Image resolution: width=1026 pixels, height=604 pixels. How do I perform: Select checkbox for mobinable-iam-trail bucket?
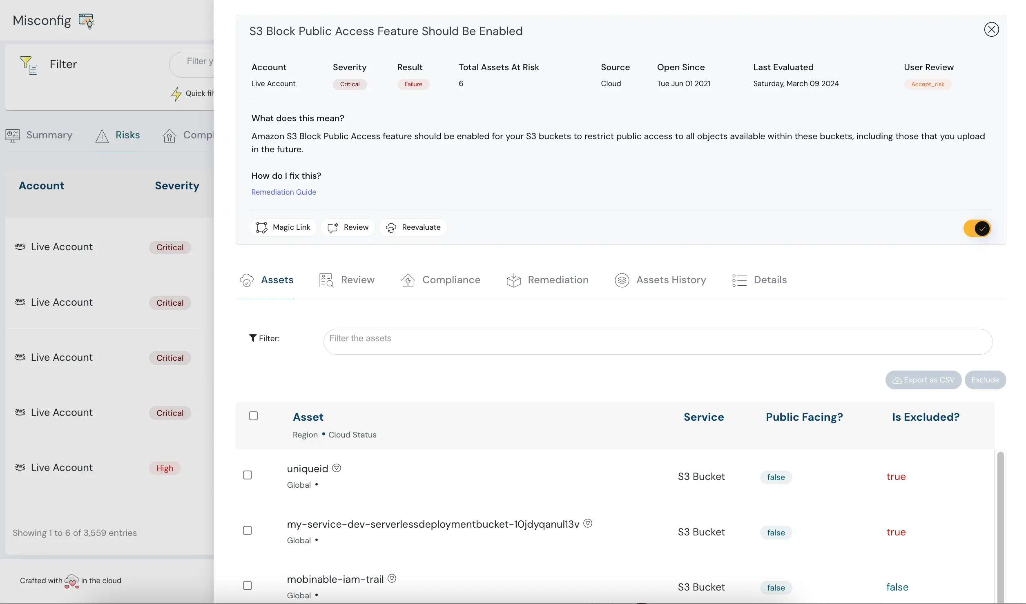248,586
